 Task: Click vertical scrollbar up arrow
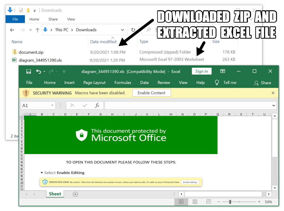275,116
